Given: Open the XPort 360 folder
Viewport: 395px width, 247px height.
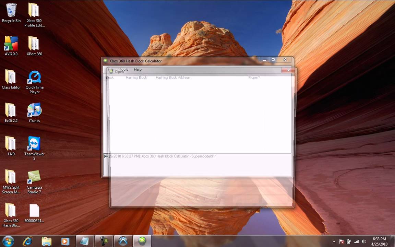Looking at the screenshot, I should pos(34,46).
